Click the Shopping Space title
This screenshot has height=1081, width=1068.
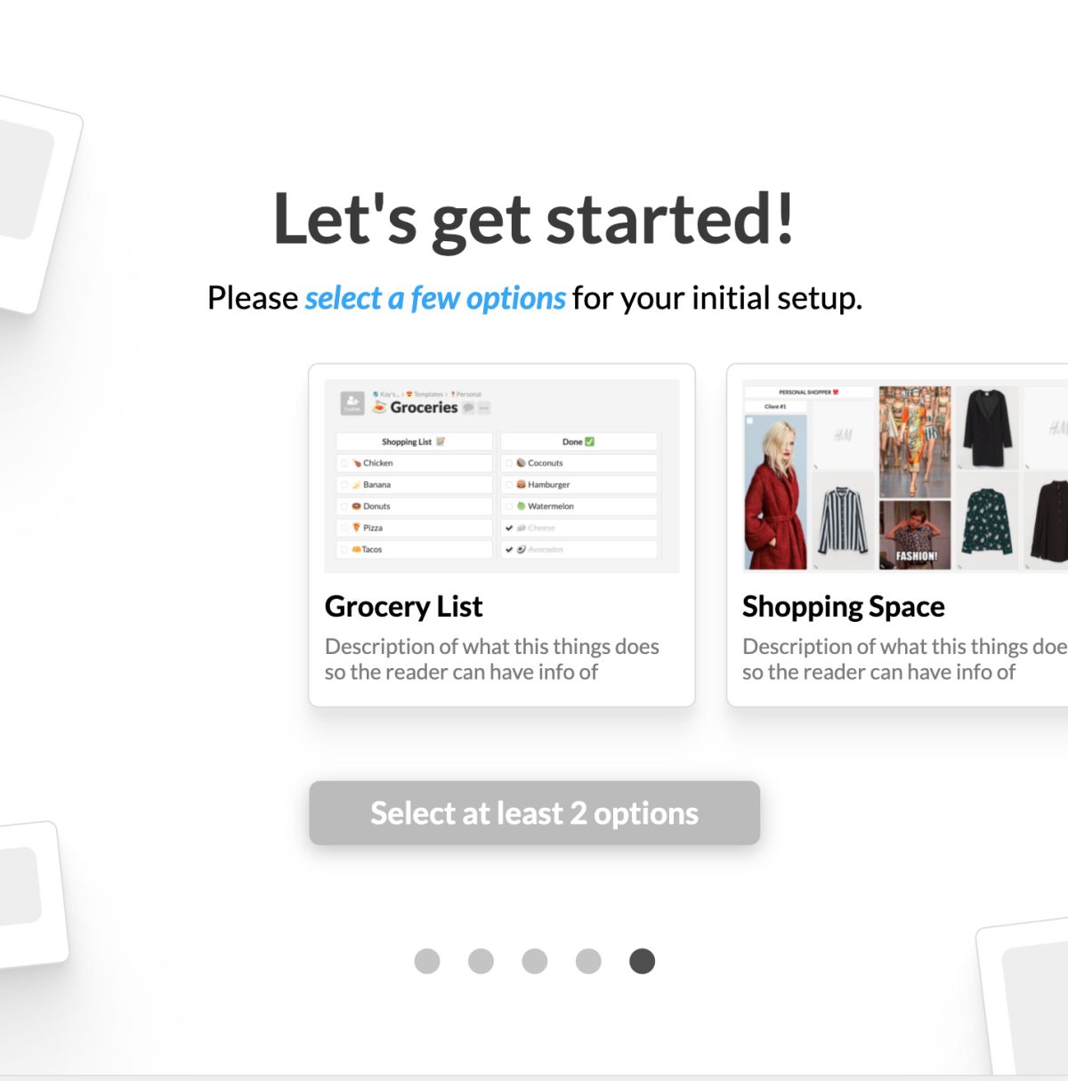click(x=844, y=607)
